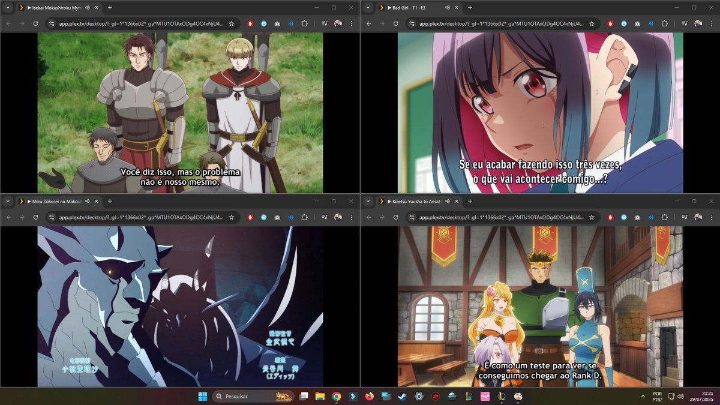
Task: Open Chrome three-dot menu in Bad Girl window
Action: (x=712, y=23)
